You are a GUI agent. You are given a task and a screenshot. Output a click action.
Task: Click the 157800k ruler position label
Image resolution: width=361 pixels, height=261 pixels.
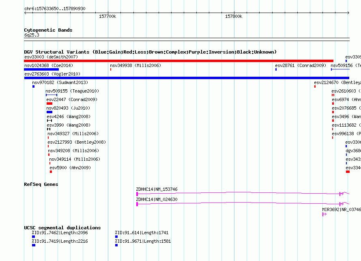pos(234,16)
